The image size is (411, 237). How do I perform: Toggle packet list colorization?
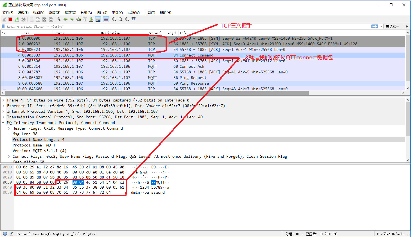(x=106, y=19)
